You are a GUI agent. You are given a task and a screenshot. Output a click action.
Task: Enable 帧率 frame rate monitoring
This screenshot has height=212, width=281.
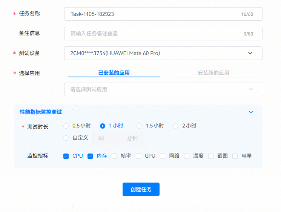tap(114, 156)
